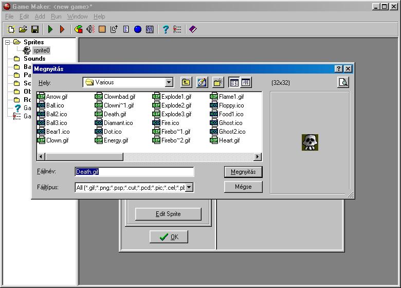The image size is (401, 288).
Task: Switch file dialog to details view
Action: click(246, 82)
